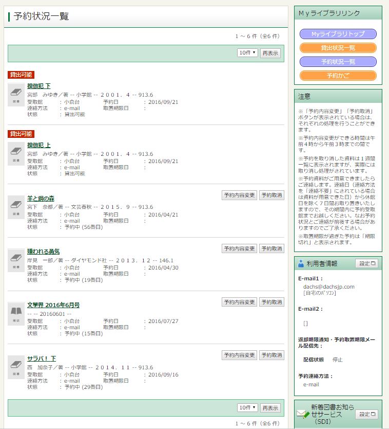Change reservation details for 嫌われる勇気
Screen dimensions: 389x429
pyautogui.click(x=239, y=249)
